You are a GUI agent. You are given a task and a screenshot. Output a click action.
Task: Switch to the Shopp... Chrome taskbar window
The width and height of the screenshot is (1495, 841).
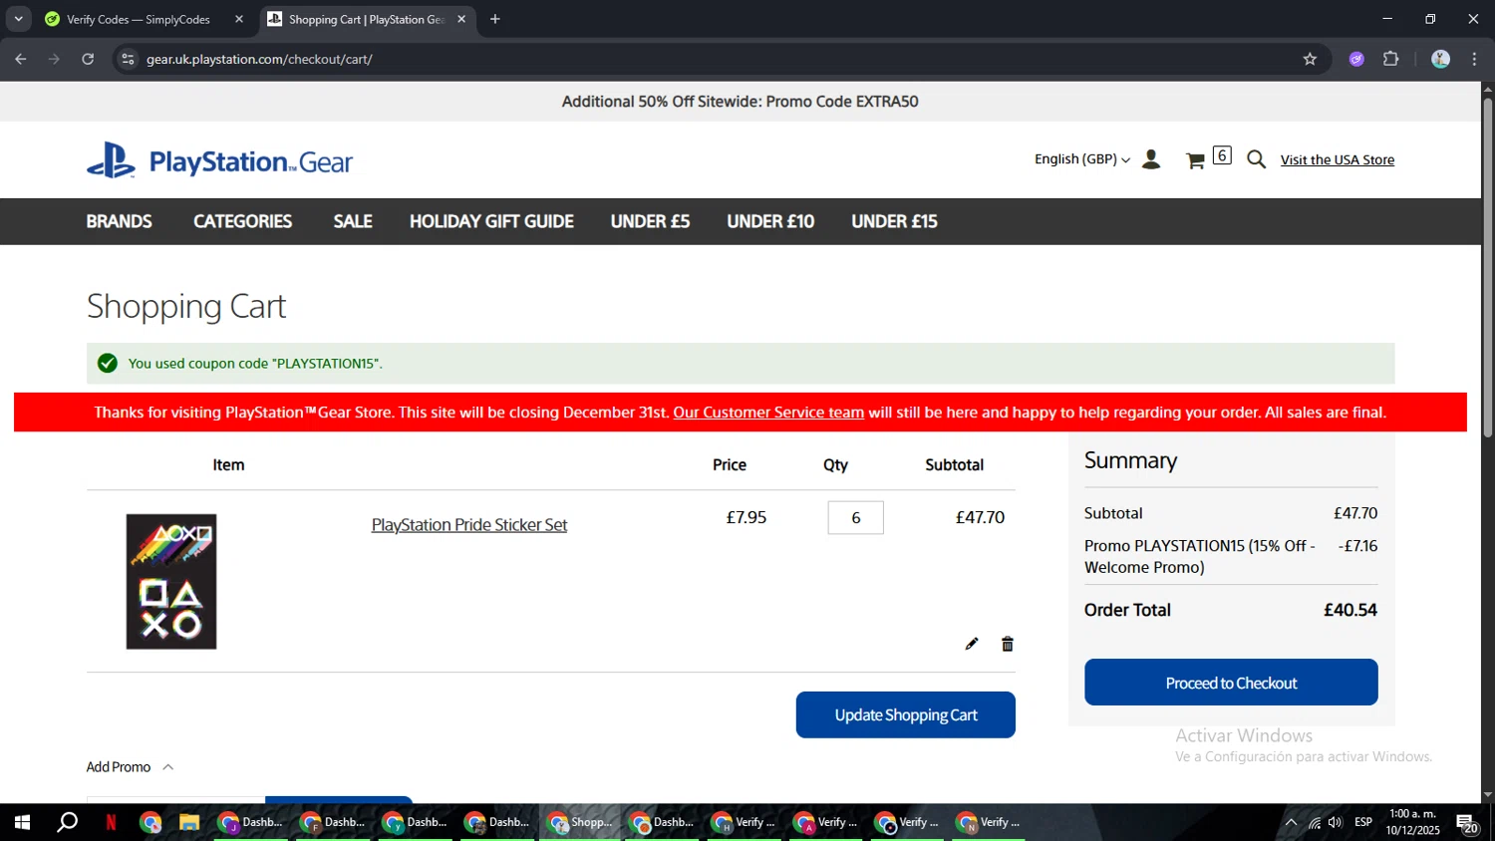[x=581, y=822]
